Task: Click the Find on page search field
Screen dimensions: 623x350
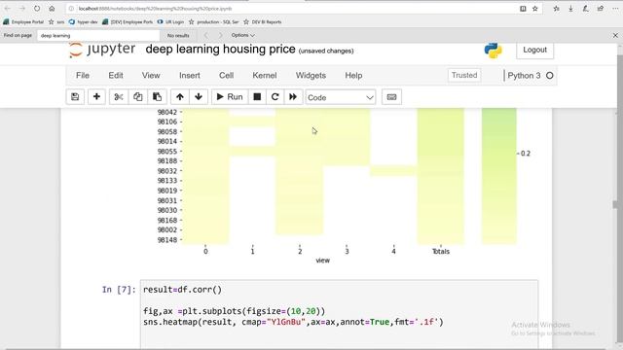Action: tap(98, 35)
